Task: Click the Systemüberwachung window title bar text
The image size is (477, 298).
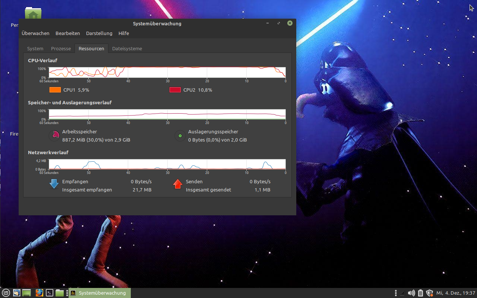Action: 157,24
